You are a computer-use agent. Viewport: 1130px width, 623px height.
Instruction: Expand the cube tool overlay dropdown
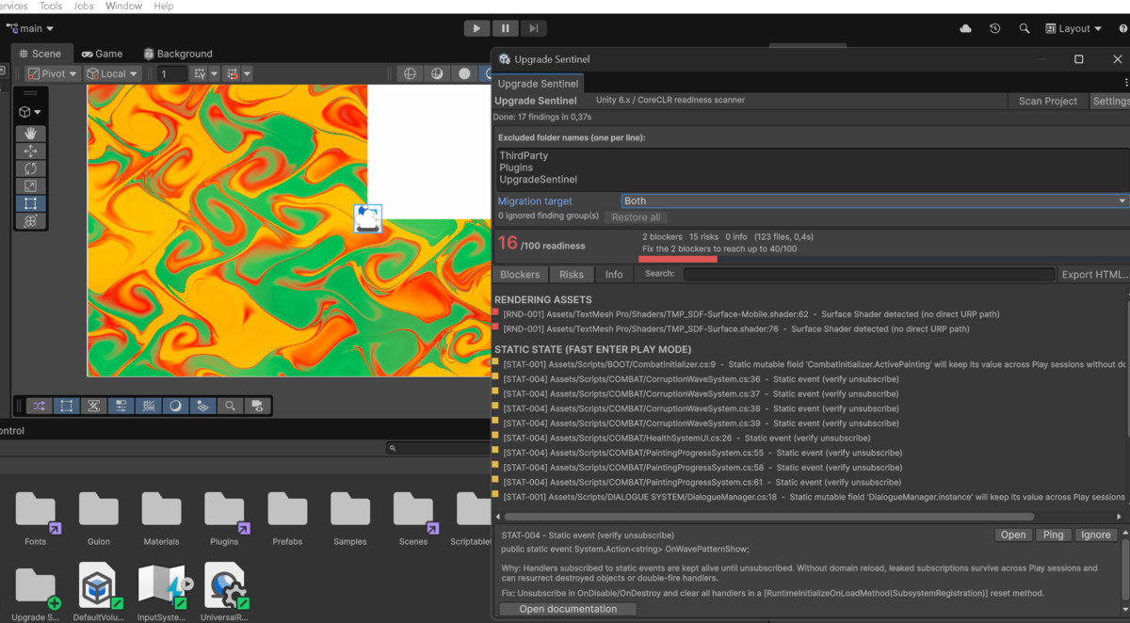coord(30,112)
